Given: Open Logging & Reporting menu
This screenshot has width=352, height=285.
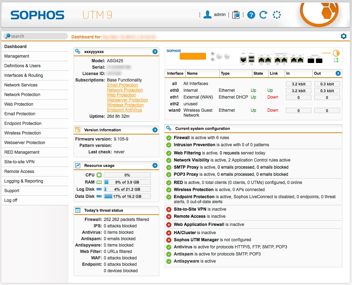Looking at the screenshot, I should click(x=24, y=181).
